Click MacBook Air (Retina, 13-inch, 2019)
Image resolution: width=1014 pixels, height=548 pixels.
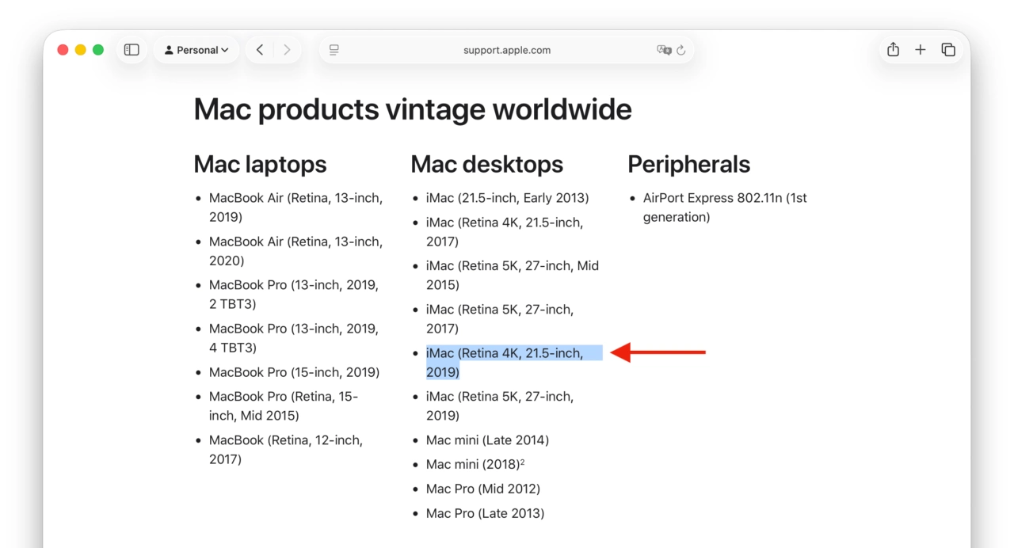click(x=295, y=207)
